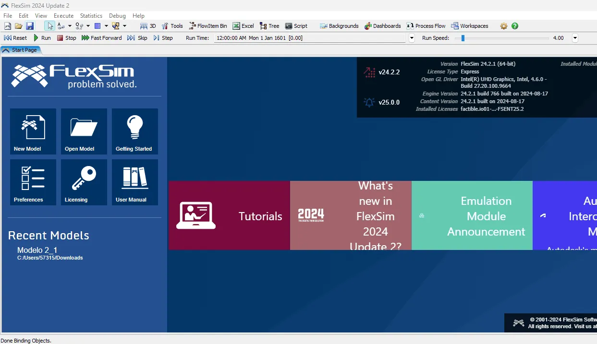The width and height of the screenshot is (597, 344).
Task: Select the Start Page tab
Action: [x=20, y=50]
